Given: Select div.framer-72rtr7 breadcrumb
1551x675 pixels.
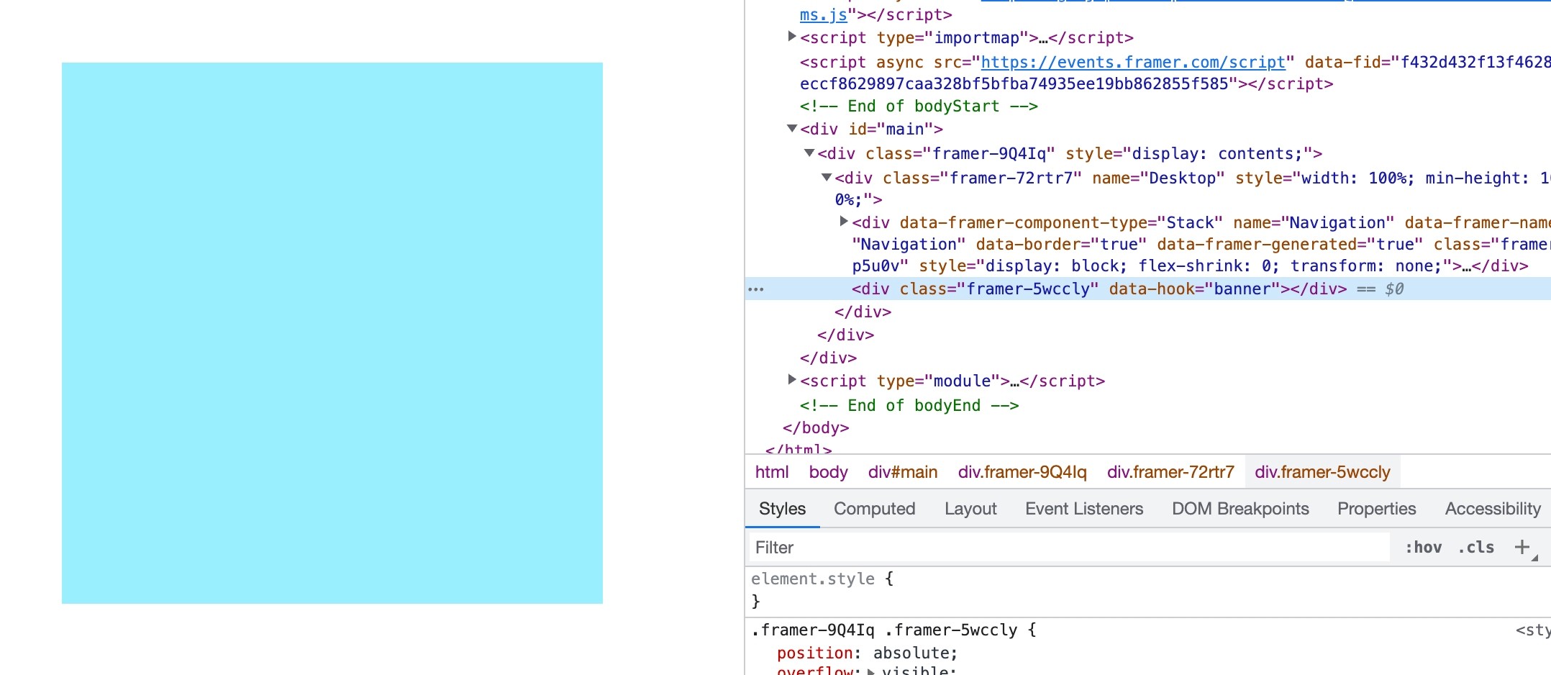Looking at the screenshot, I should (x=1170, y=472).
